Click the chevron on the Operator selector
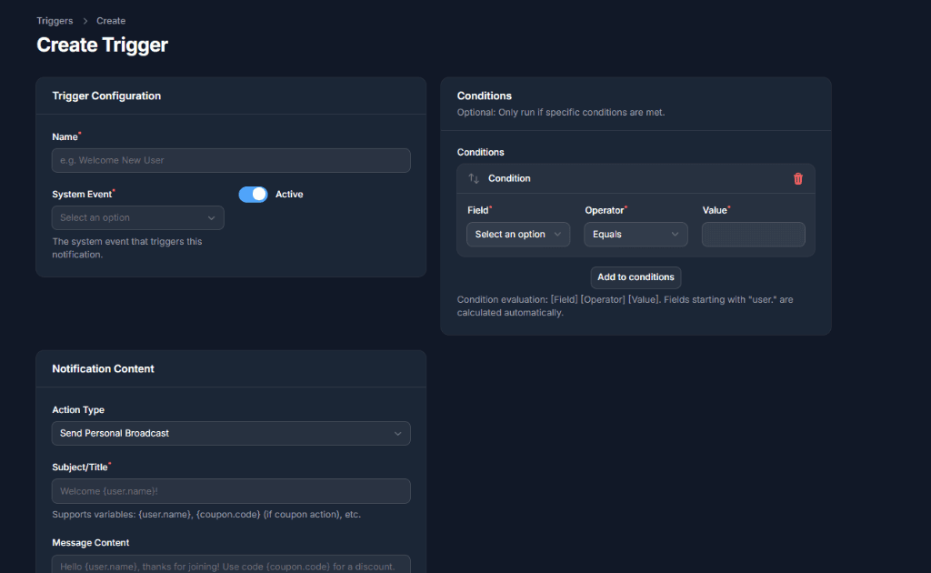Screen dimensions: 931x573 point(676,234)
